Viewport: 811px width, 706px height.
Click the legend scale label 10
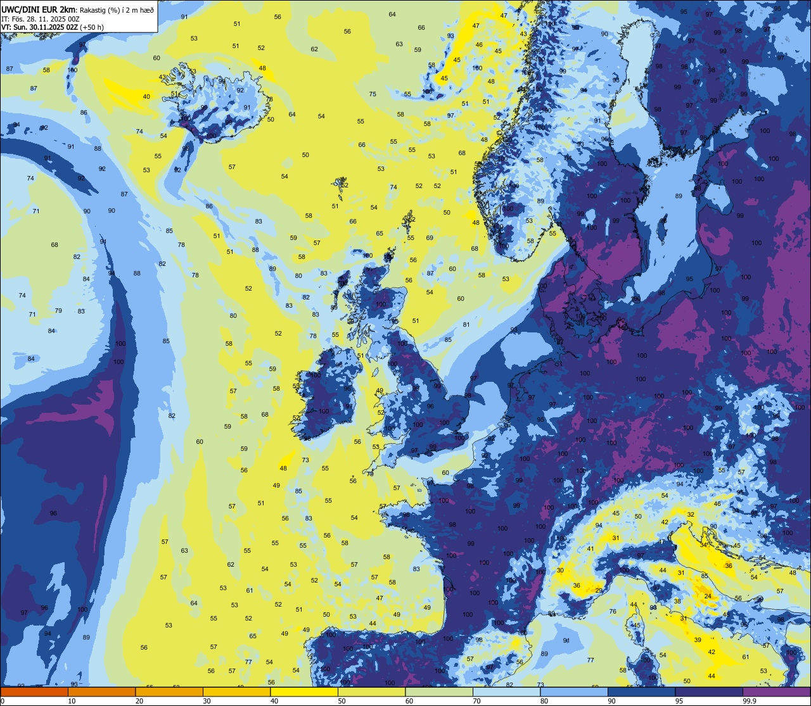tap(72, 701)
